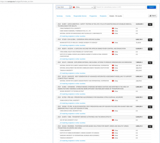Open the country dropdown arrow next to China
Screen dimensions: 160x143
[95, 7]
